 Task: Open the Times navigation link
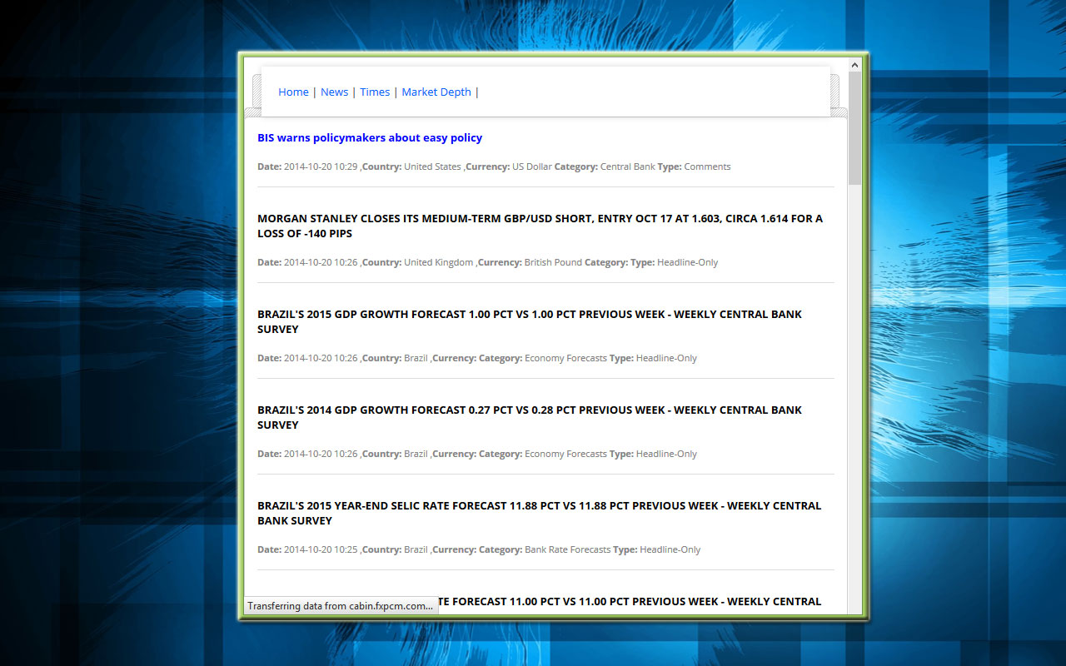tap(375, 92)
